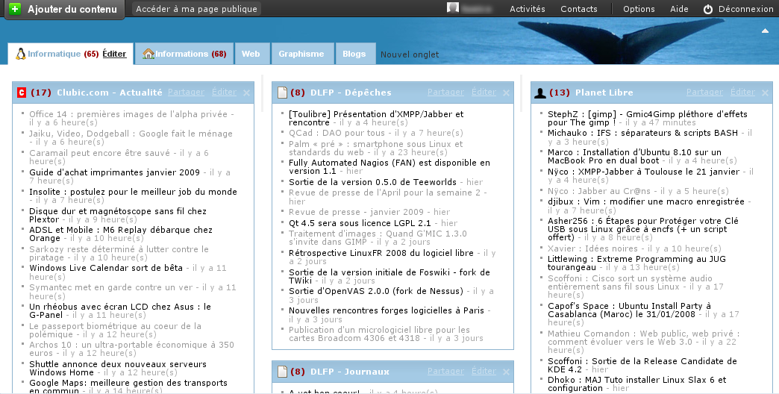
Task: Click Partager on Clubic.com widget
Action: [x=186, y=92]
